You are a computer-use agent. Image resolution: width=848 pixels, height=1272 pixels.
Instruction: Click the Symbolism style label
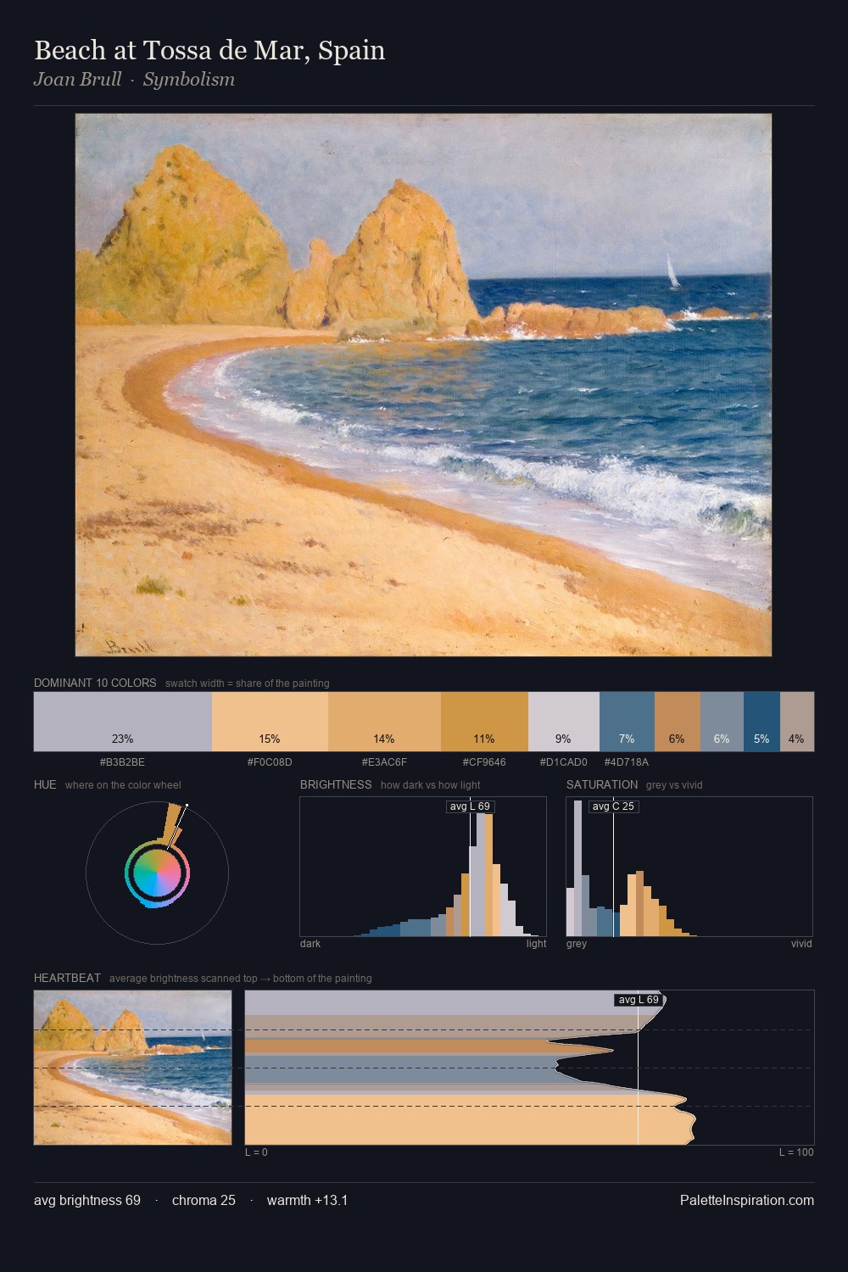188,80
